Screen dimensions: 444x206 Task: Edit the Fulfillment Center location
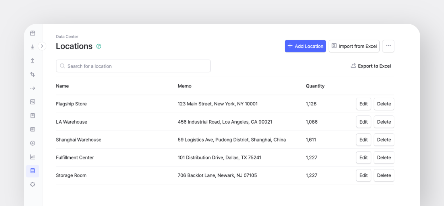coord(364,157)
